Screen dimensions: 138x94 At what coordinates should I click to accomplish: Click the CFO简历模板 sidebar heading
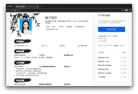tap(104, 15)
